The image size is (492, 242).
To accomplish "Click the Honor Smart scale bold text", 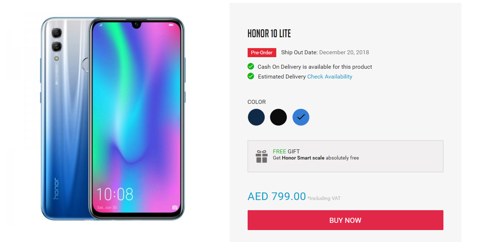I will [303, 158].
